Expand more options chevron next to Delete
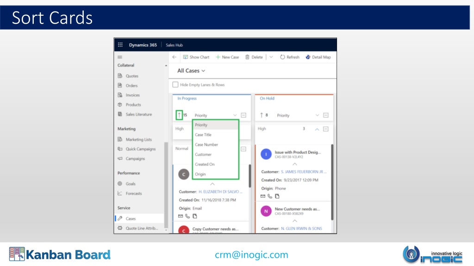Image resolution: width=474 pixels, height=266 pixels. (x=271, y=57)
